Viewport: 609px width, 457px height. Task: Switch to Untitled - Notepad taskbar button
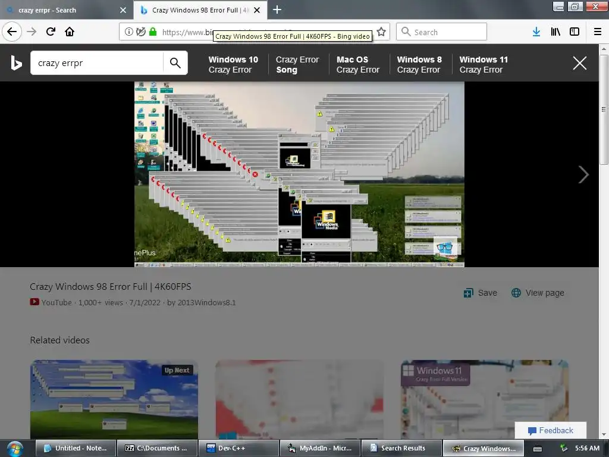pos(76,449)
